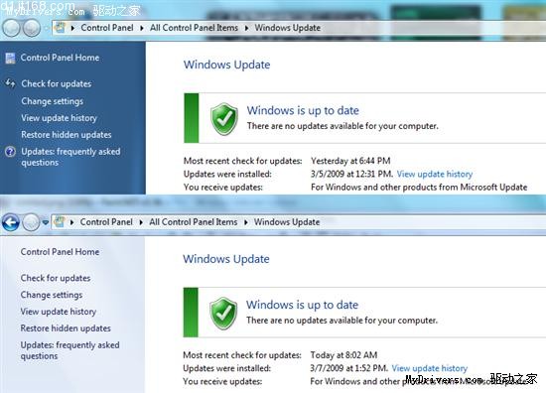Open View update history in top sidebar
The height and width of the screenshot is (393, 546).
[x=59, y=118]
